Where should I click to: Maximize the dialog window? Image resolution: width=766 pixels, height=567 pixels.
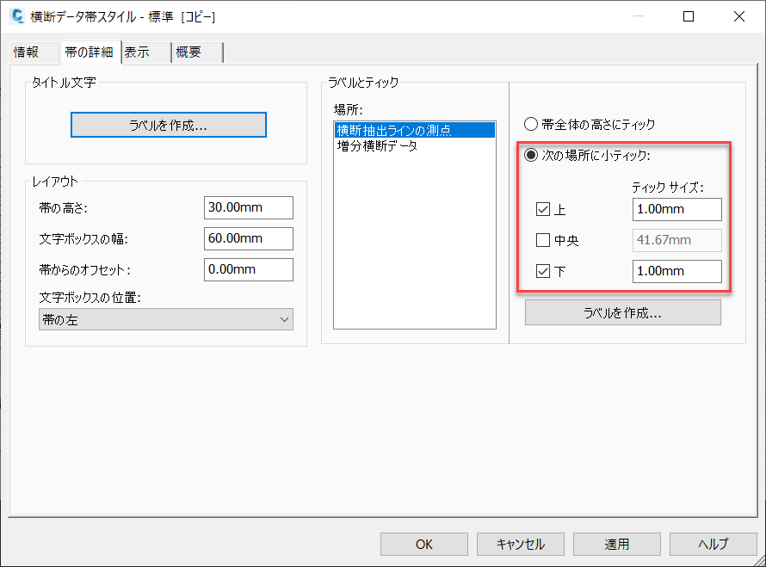[689, 16]
